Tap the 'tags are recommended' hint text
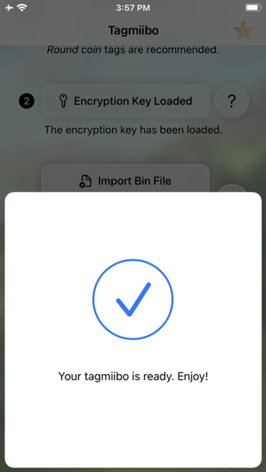266x472 pixels. pyautogui.click(x=162, y=50)
